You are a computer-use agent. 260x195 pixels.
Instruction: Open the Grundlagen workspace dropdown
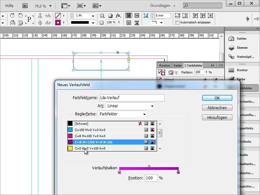pos(174,6)
